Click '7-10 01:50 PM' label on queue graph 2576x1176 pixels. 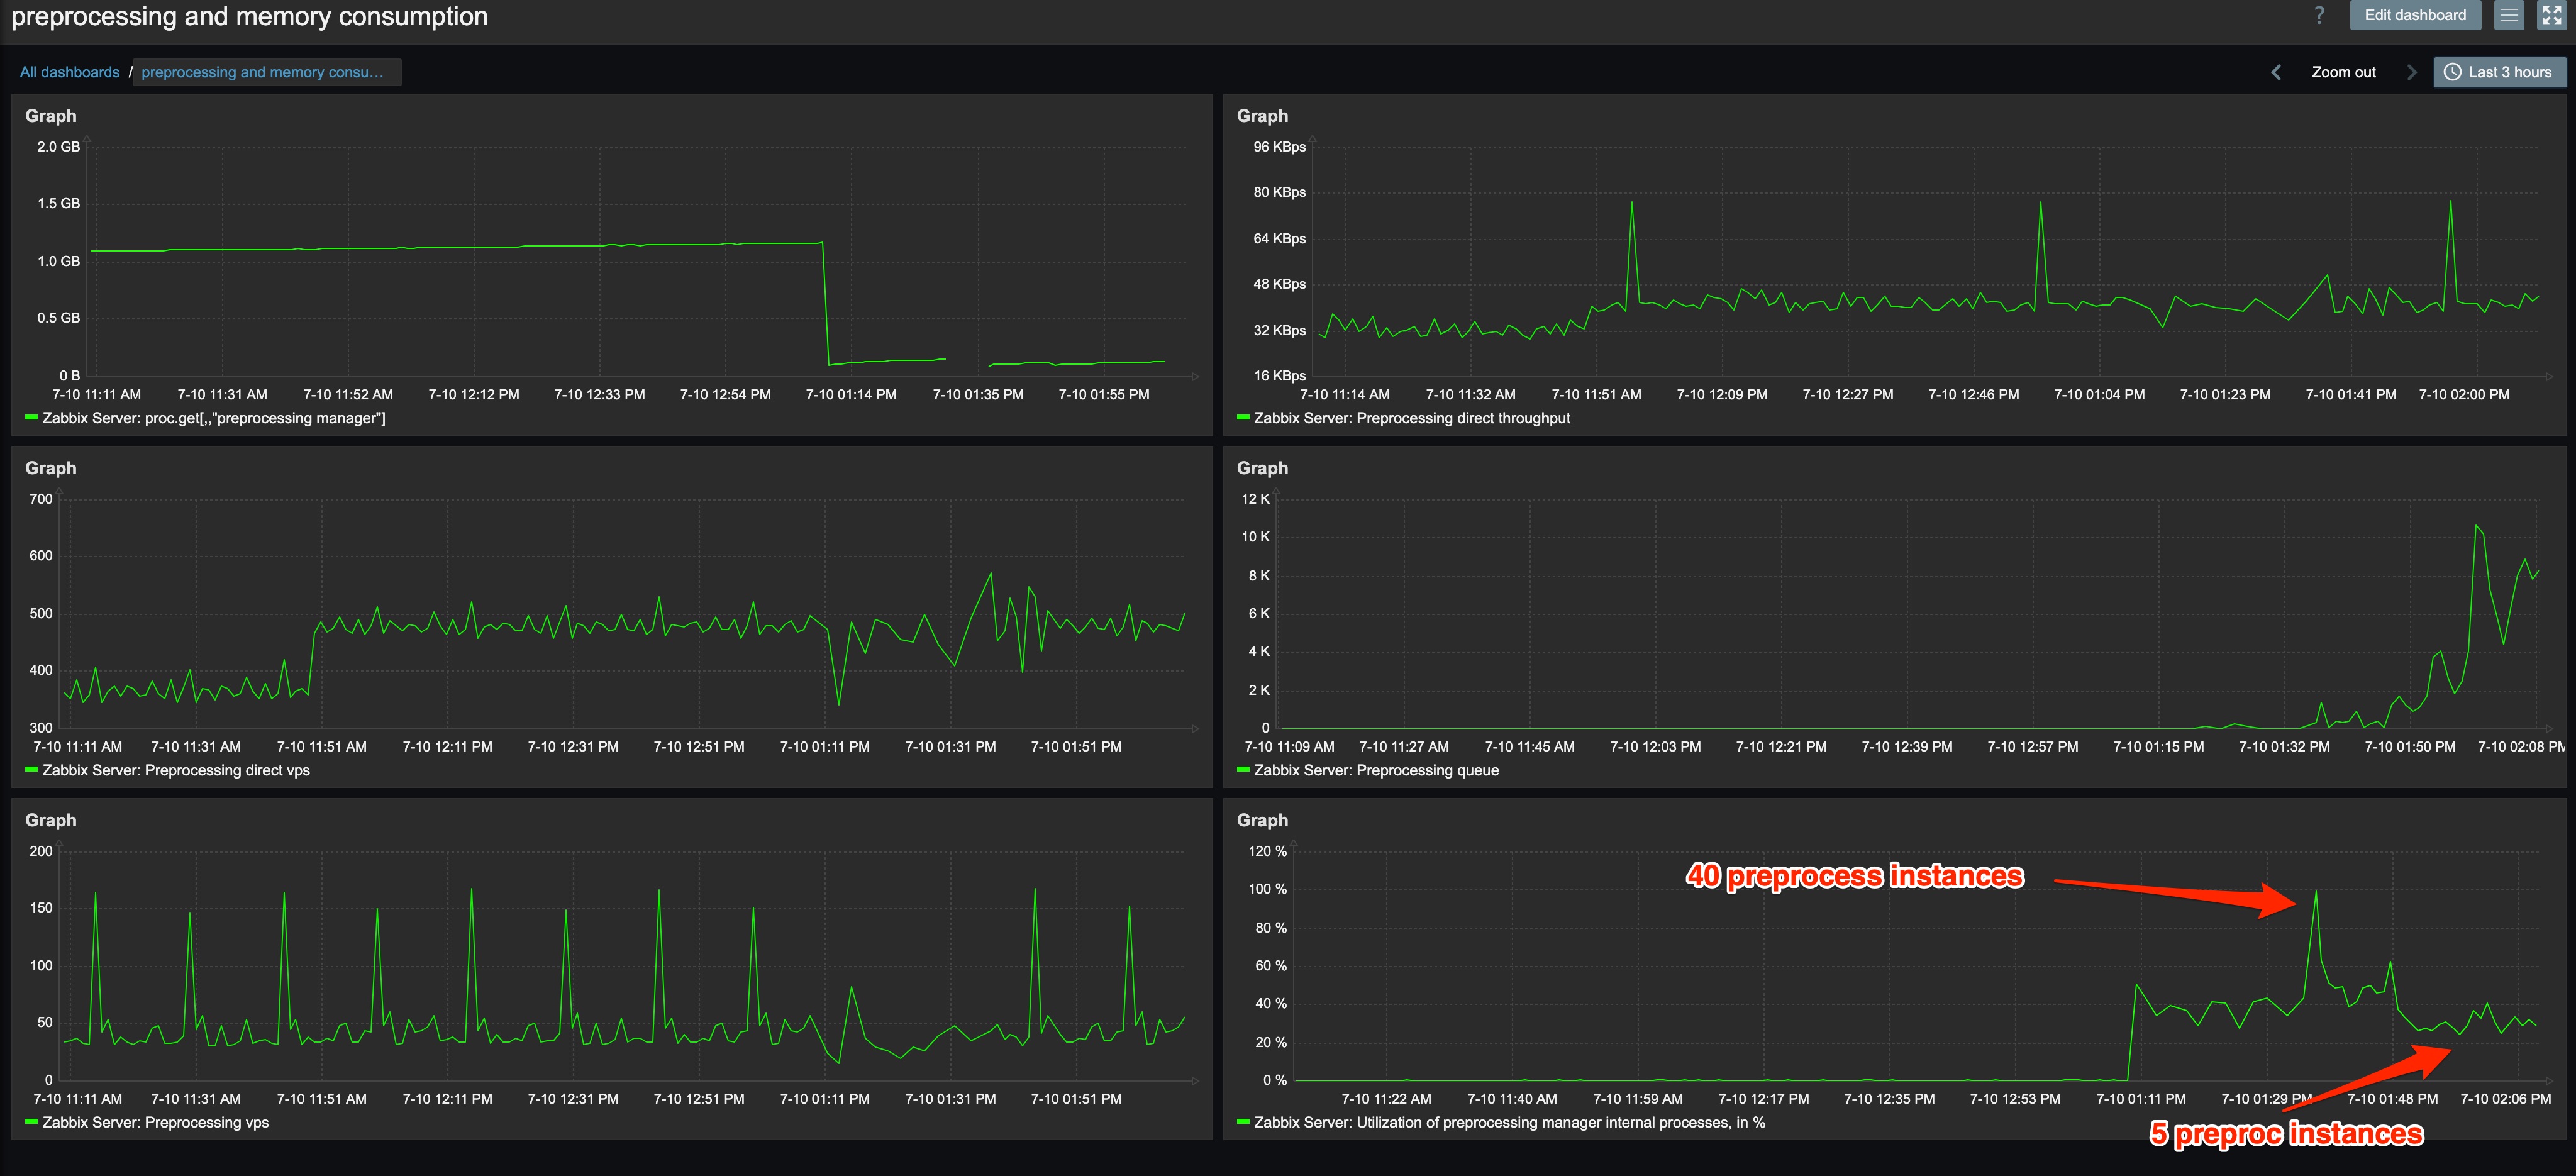click(x=2410, y=747)
